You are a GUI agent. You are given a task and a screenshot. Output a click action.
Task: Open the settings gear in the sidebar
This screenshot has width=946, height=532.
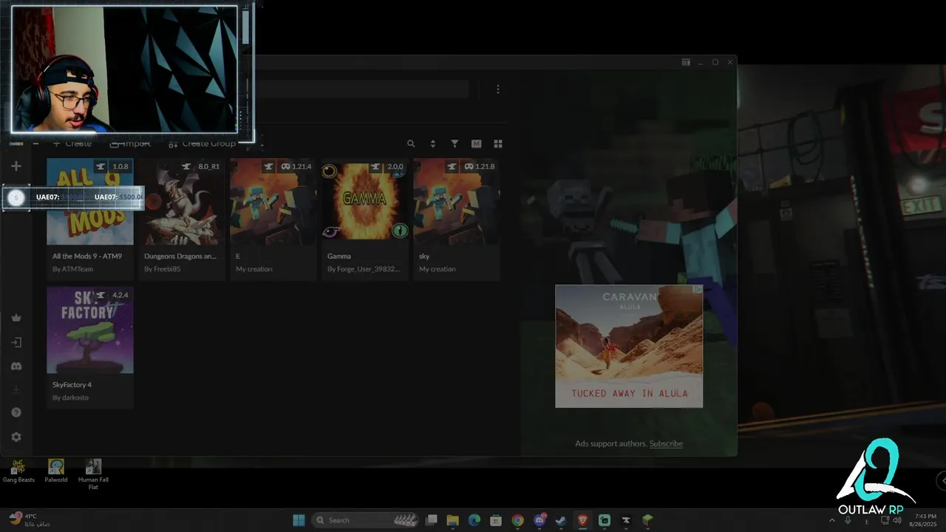pos(16,437)
